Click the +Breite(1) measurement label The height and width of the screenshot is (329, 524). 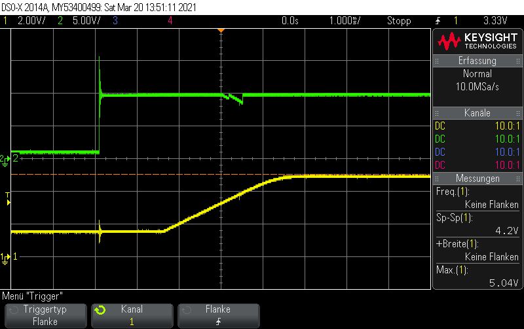[x=457, y=244]
